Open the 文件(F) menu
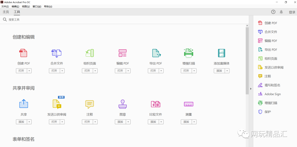This screenshot has width=297, height=147. pyautogui.click(x=5, y=6)
